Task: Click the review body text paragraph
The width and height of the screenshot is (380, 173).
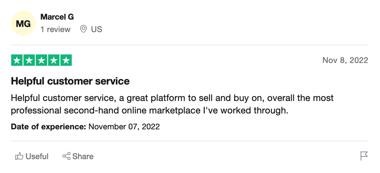Action: (x=172, y=104)
